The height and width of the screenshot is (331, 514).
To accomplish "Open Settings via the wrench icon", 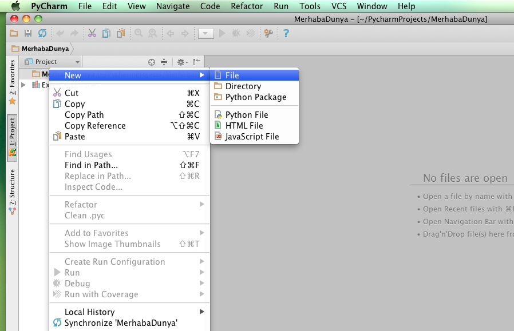I will [x=268, y=33].
